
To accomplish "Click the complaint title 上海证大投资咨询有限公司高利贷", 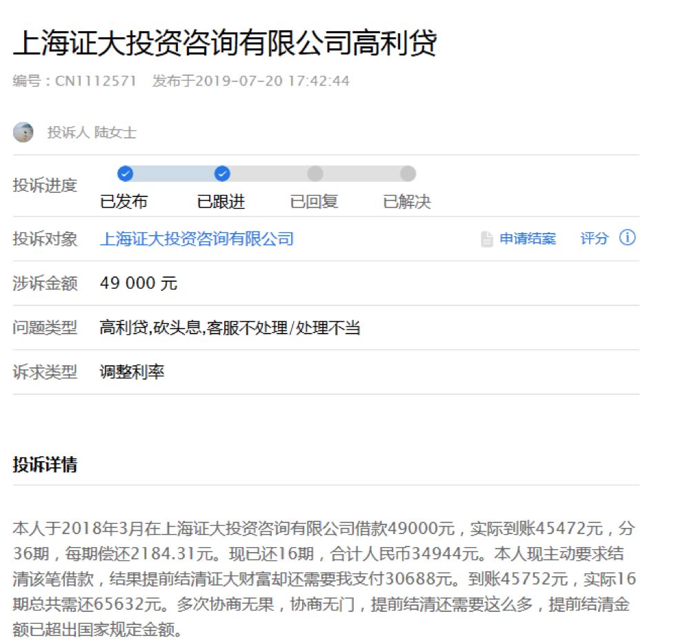I will click(225, 43).
